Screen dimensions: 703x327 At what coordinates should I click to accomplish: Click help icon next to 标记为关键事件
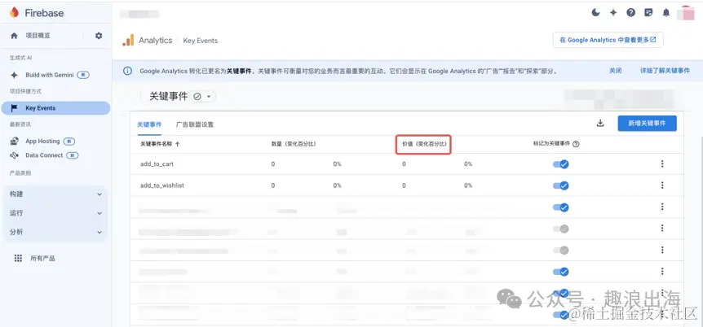click(x=576, y=145)
